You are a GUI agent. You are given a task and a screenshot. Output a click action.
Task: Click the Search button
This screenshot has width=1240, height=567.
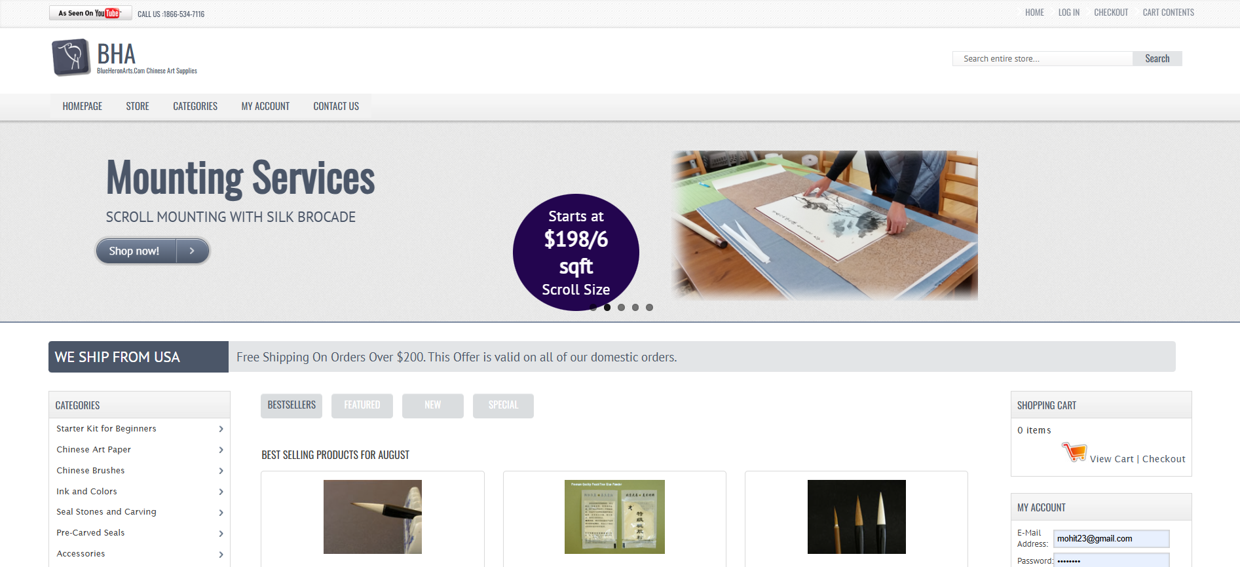tap(1157, 58)
